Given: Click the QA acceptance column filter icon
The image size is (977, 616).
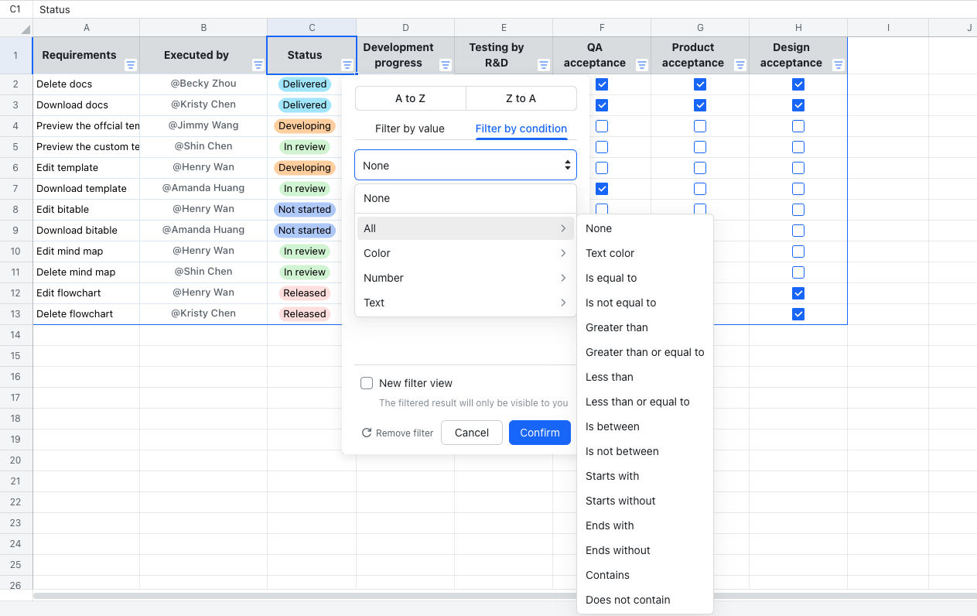Looking at the screenshot, I should tap(641, 65).
